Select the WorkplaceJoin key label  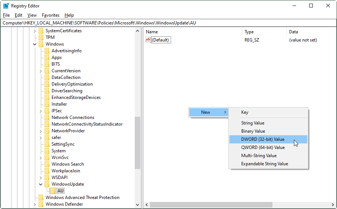click(66, 171)
